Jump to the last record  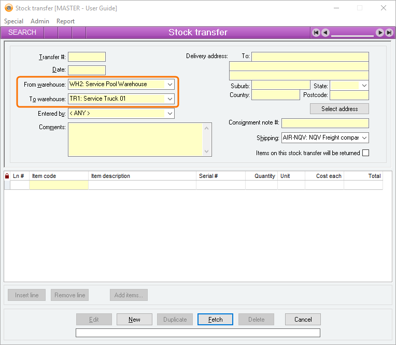389,33
